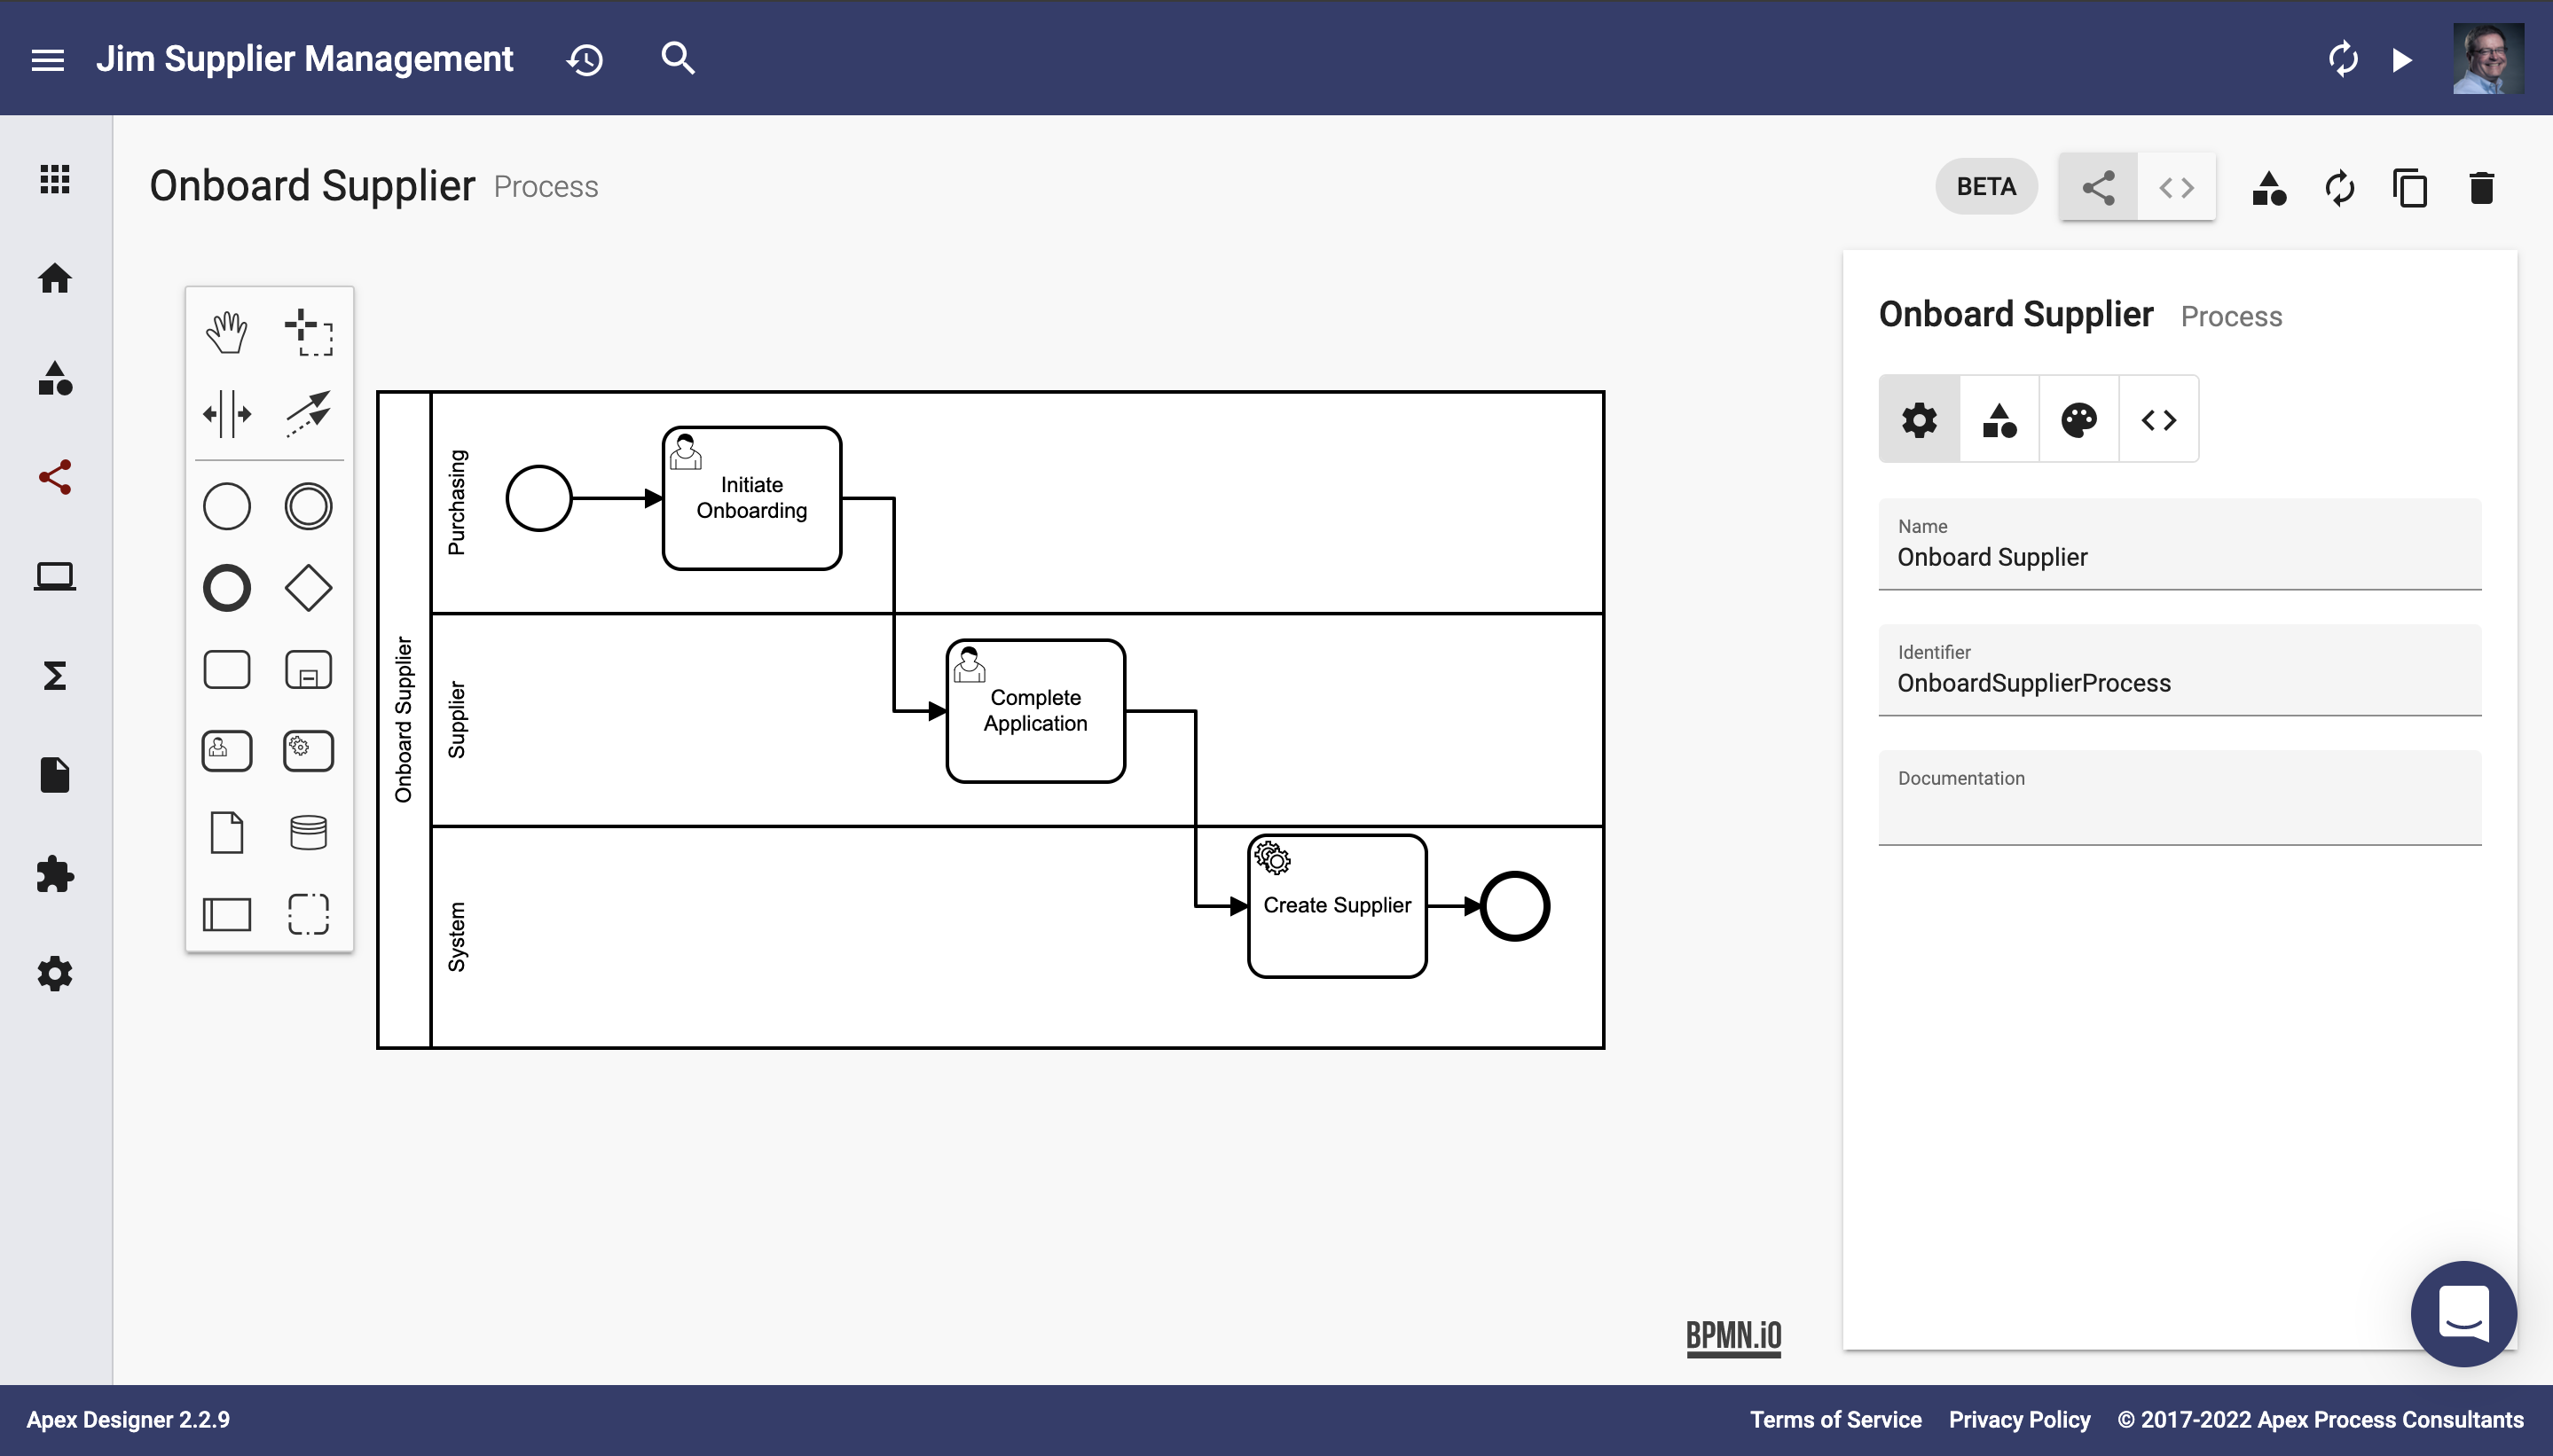Select the code tab in properties panel
2553x1456 pixels.
click(2159, 420)
